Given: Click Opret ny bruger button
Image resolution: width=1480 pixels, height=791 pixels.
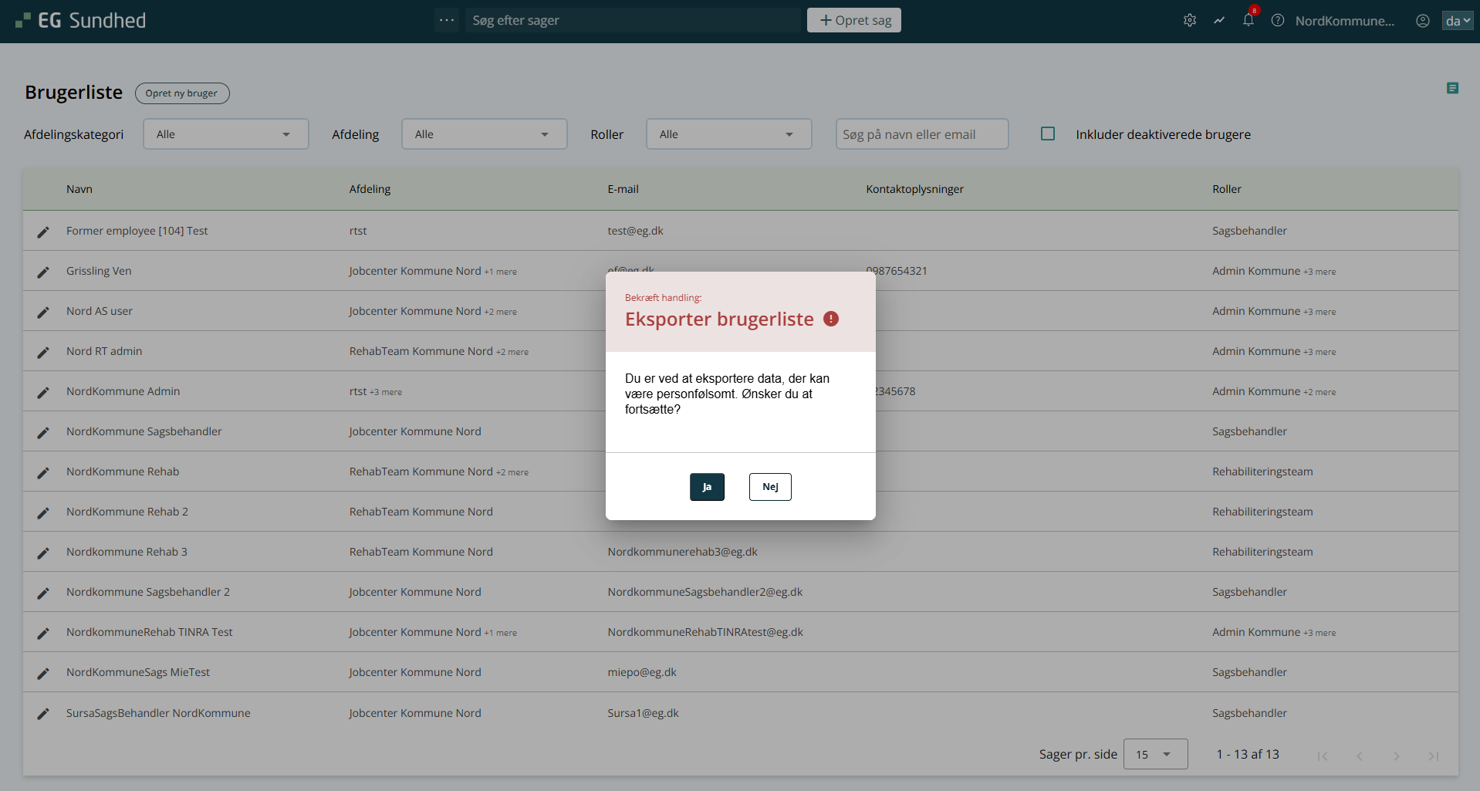Looking at the screenshot, I should pos(182,93).
